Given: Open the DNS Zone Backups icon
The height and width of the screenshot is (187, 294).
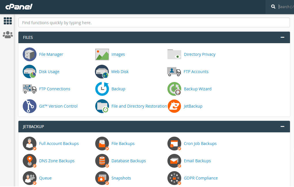Looking at the screenshot, I should (x=30, y=161).
